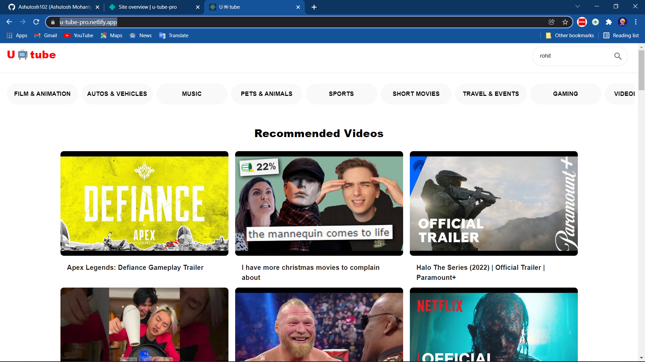Screen dimensions: 645x362
Task: Close the U tube tab
Action: [298, 7]
